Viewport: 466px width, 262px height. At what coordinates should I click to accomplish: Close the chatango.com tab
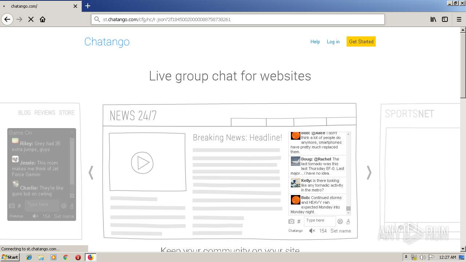pos(75,6)
